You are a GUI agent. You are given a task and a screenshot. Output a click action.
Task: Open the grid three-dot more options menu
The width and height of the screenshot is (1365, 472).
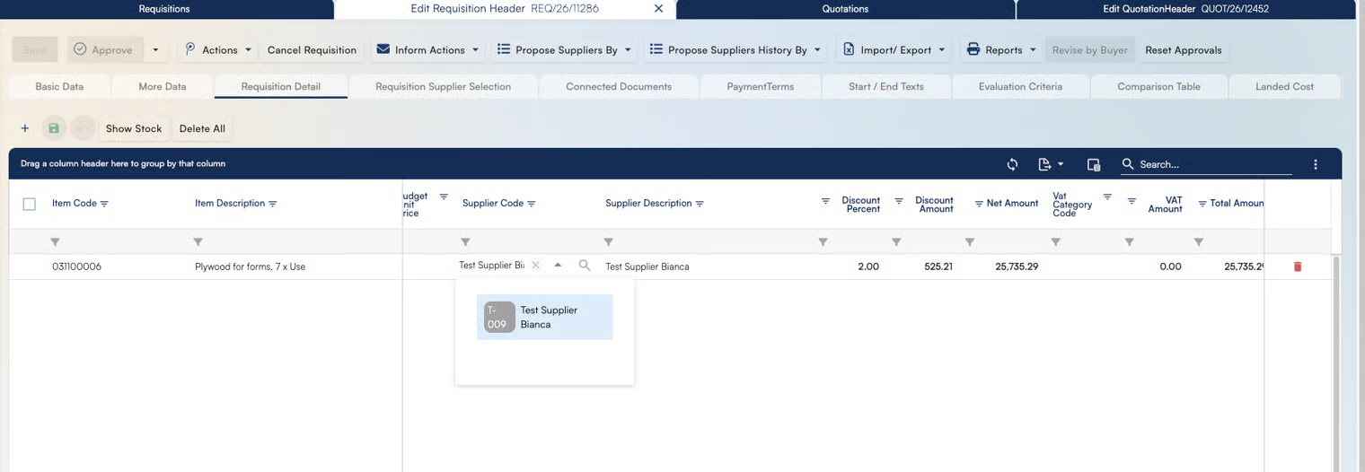(1315, 164)
